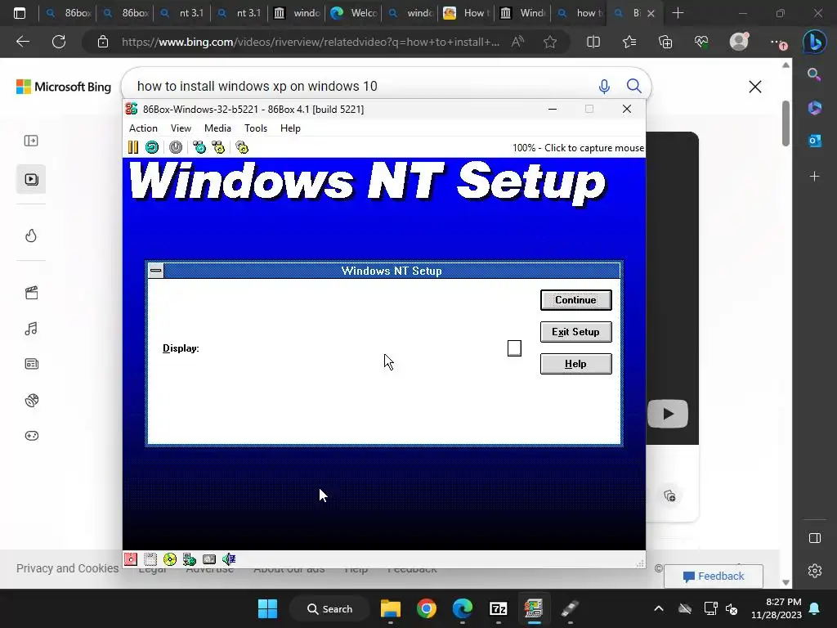Open the Sports basketball icon in Bing sidebar

click(x=32, y=400)
